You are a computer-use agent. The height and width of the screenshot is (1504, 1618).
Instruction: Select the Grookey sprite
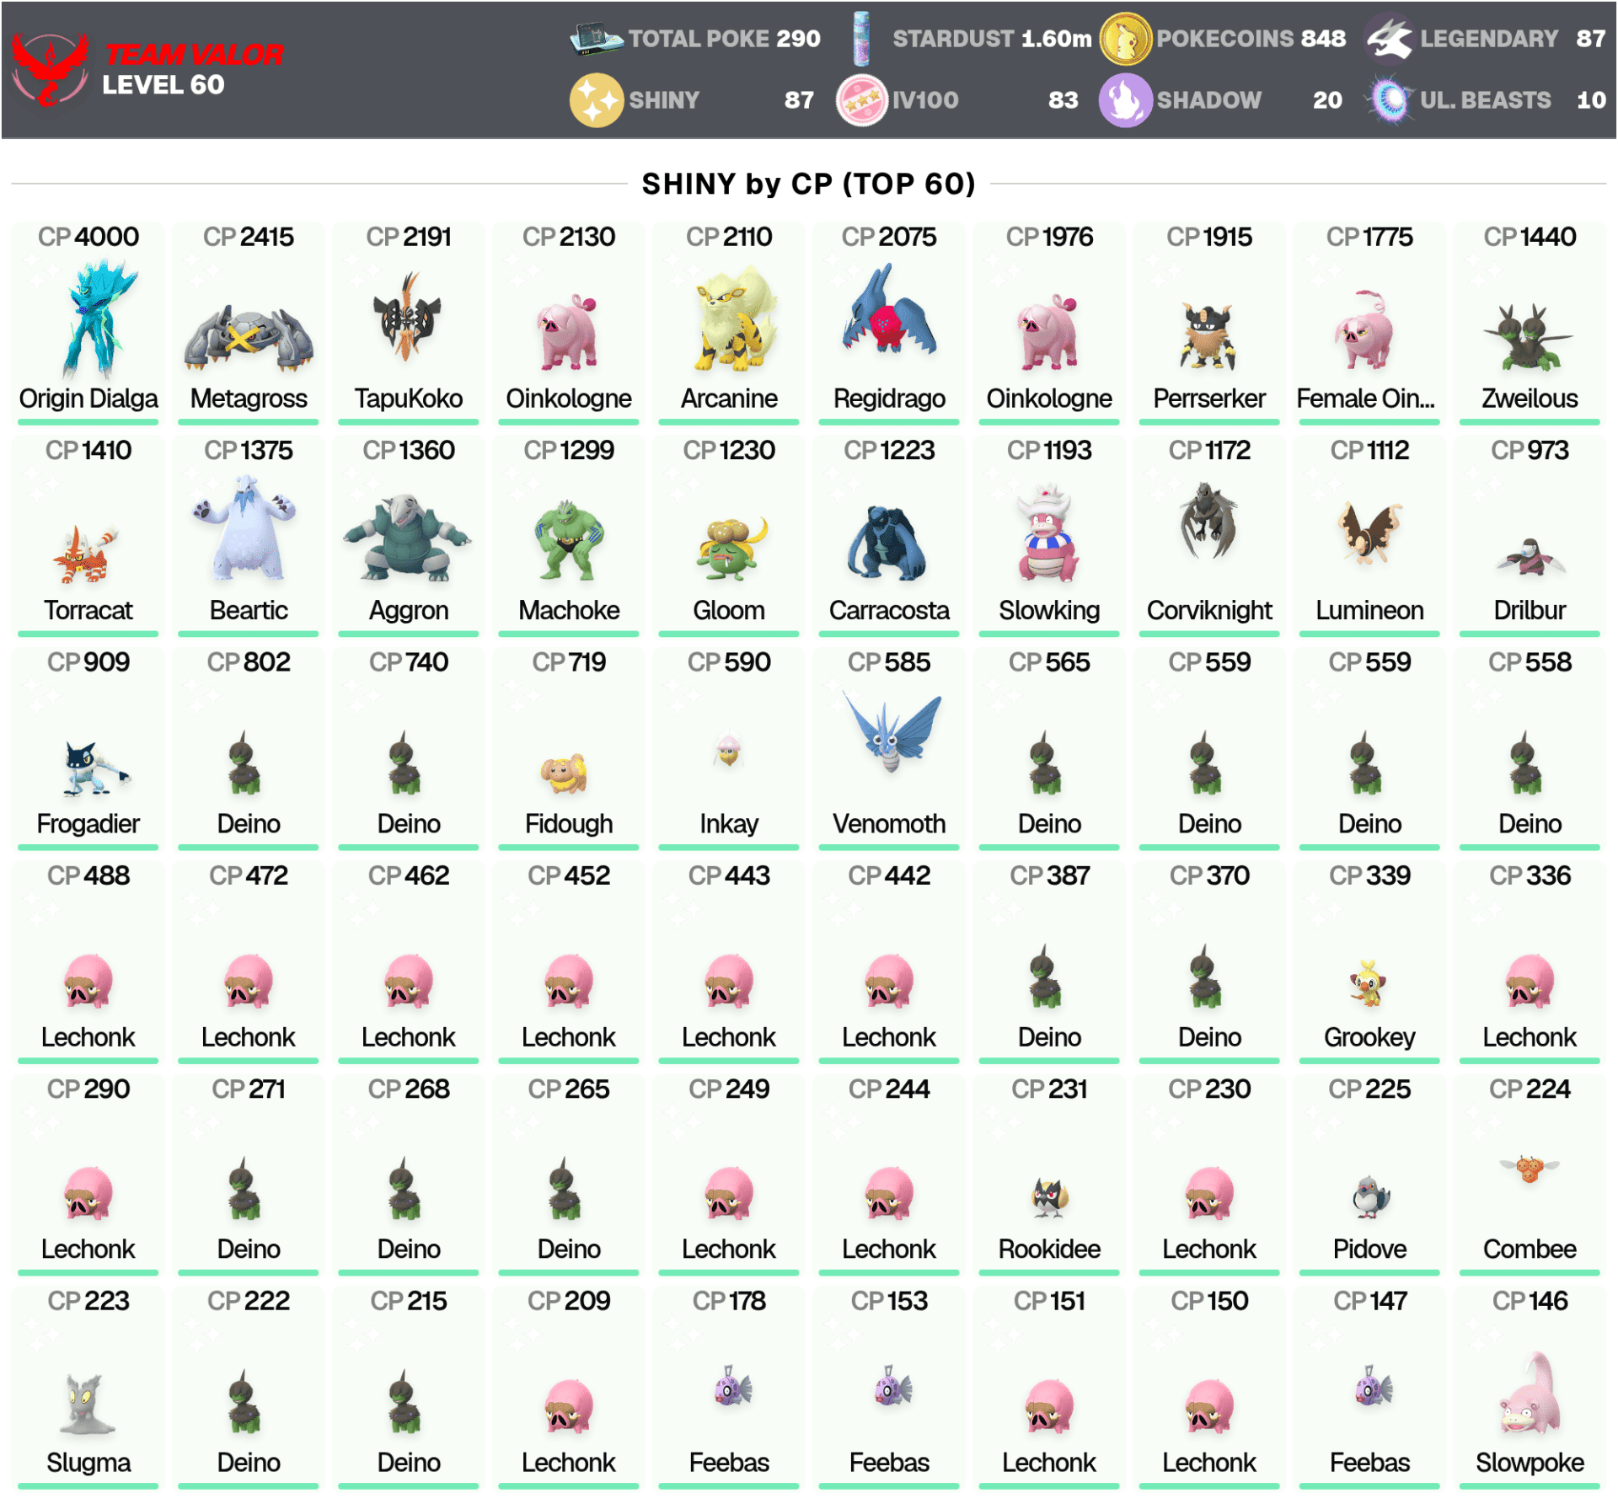pyautogui.click(x=1368, y=984)
